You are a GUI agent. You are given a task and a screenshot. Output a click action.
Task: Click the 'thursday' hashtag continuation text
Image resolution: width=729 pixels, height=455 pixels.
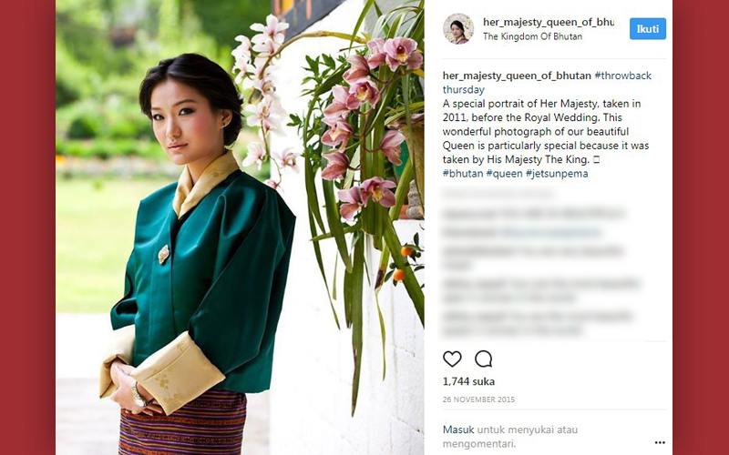(x=464, y=89)
